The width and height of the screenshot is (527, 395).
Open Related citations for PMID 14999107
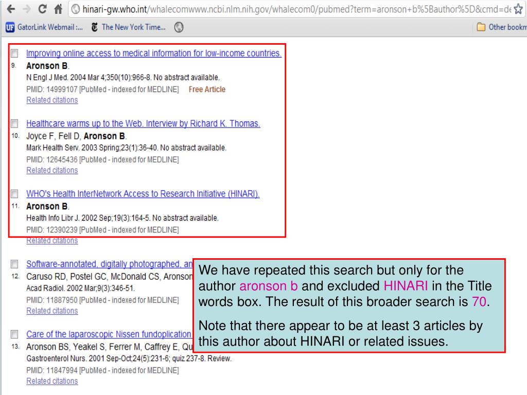click(x=52, y=100)
